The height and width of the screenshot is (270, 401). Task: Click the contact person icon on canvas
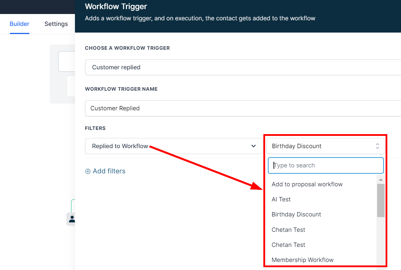tap(71, 219)
